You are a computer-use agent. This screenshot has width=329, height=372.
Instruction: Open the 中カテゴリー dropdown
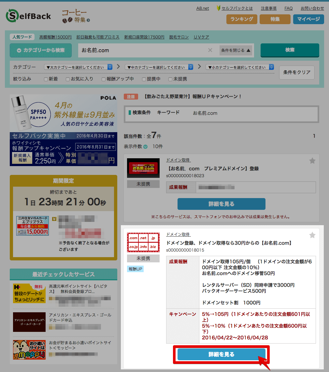(x=159, y=67)
